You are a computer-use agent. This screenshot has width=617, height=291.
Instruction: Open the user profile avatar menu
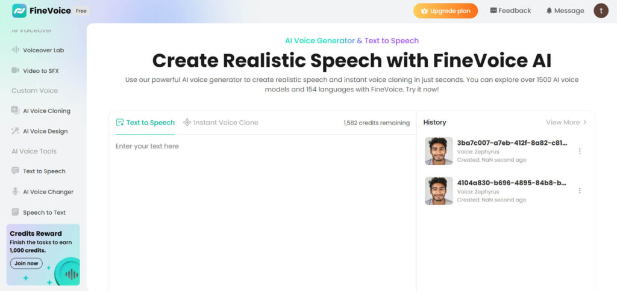tap(601, 11)
